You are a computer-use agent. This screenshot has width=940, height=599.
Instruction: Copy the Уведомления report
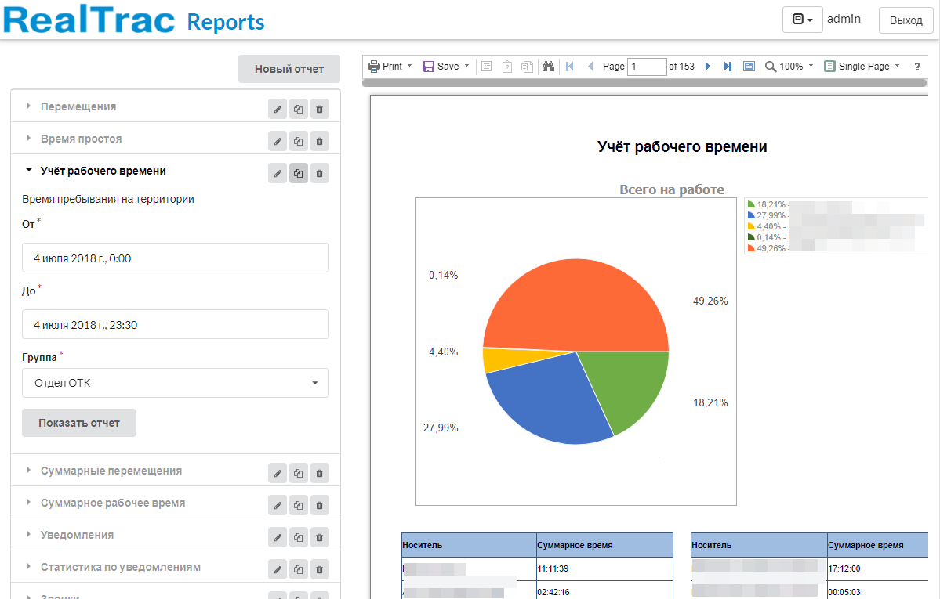coord(298,537)
